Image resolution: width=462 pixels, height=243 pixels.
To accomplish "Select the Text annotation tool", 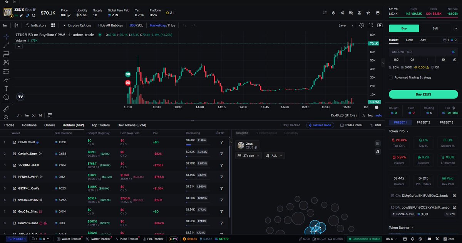I will (6, 89).
